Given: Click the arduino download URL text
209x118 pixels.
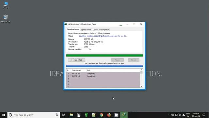Looking at the screenshot, I should click(x=89, y=33).
